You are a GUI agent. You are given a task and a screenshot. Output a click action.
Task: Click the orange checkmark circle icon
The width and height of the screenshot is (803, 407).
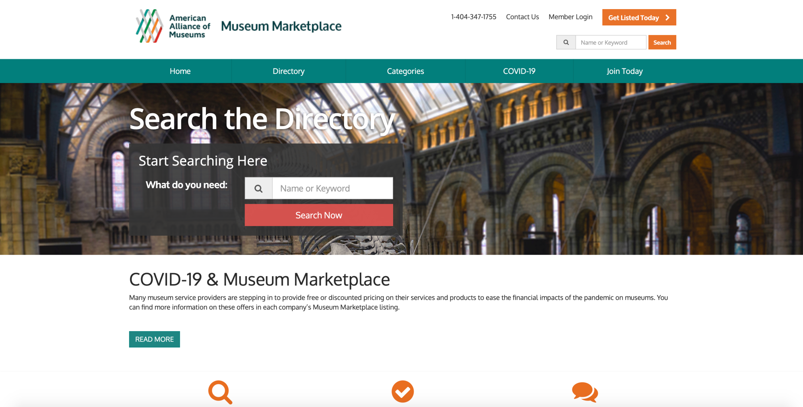(x=403, y=391)
